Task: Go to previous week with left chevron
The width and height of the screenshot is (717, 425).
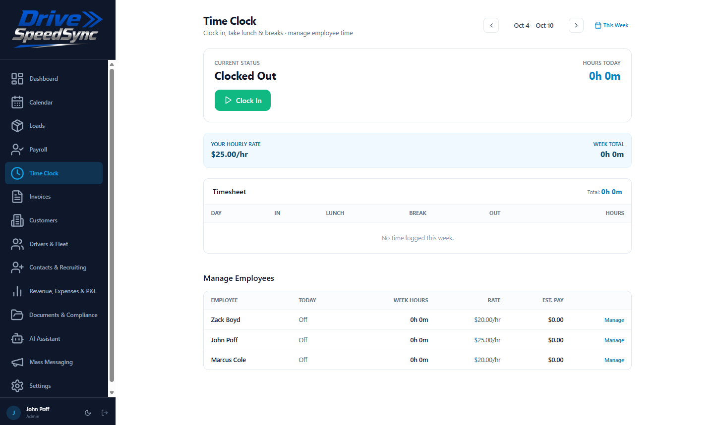Action: point(491,25)
